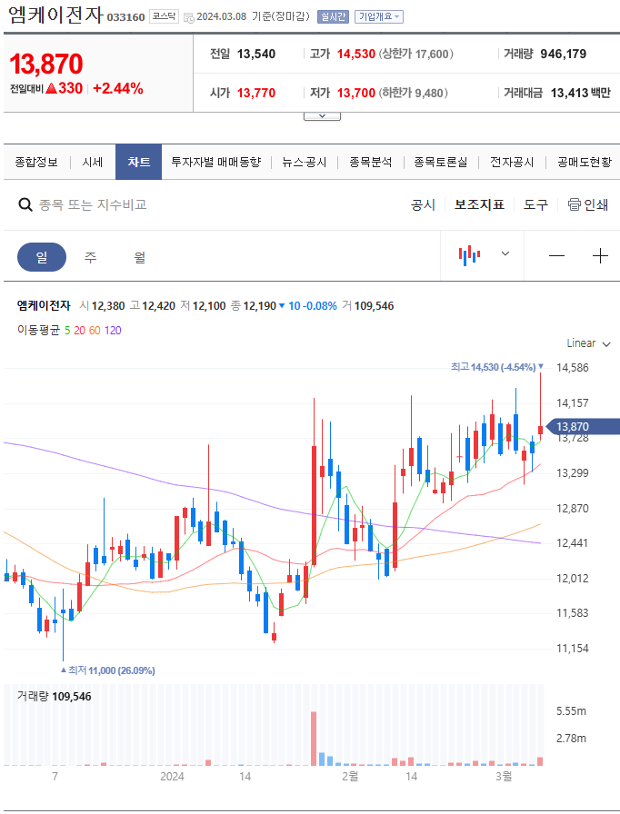
Task: Expand the 기업개요 dropdown
Action: [379, 16]
